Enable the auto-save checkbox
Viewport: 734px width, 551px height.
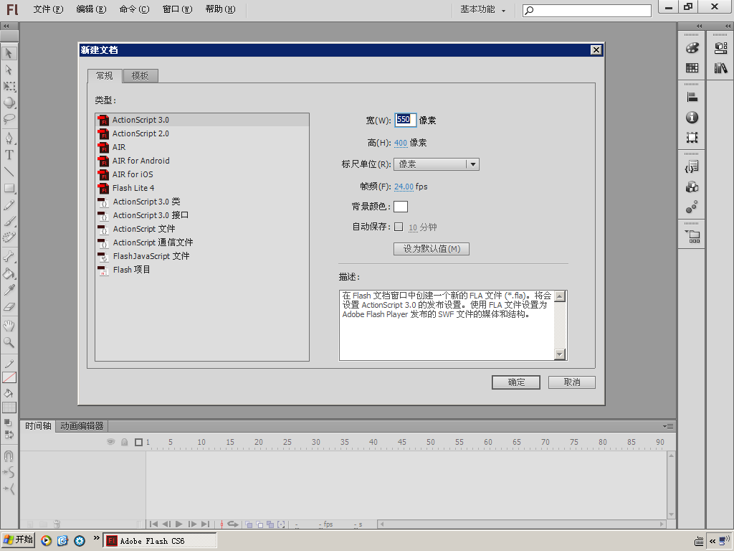tap(399, 227)
